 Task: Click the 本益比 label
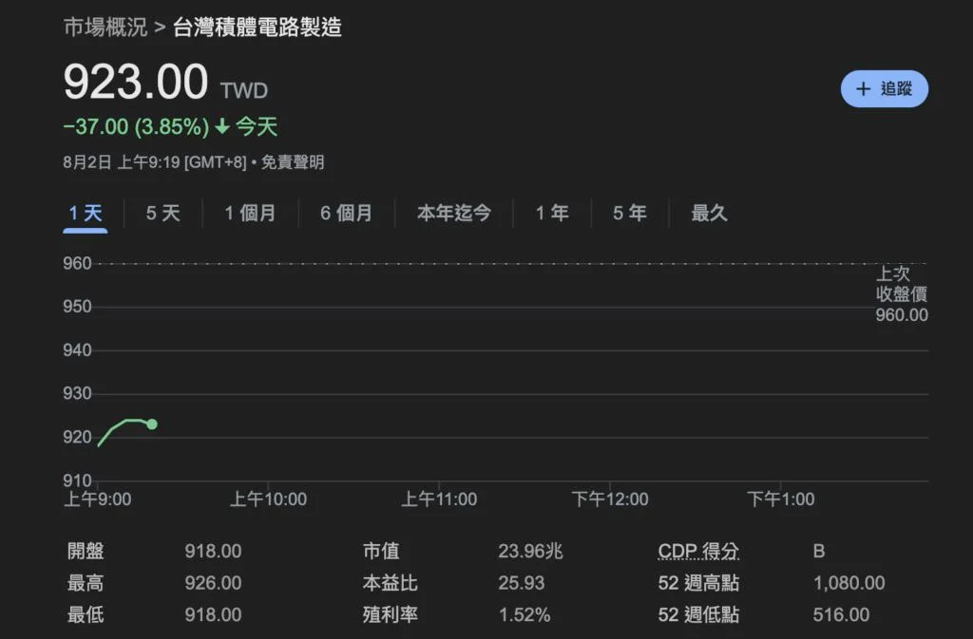point(391,583)
